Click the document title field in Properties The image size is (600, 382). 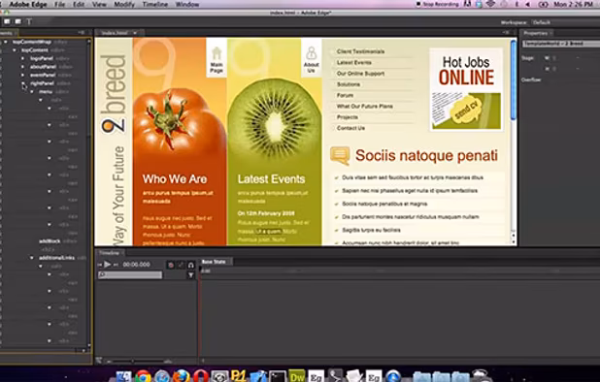pos(561,44)
